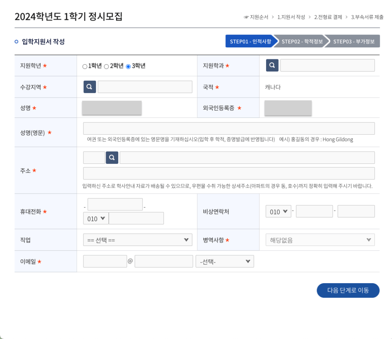The image size is (392, 339).
Task: Click 3.부속서류 제출 breadcrumb
Action: [367, 17]
